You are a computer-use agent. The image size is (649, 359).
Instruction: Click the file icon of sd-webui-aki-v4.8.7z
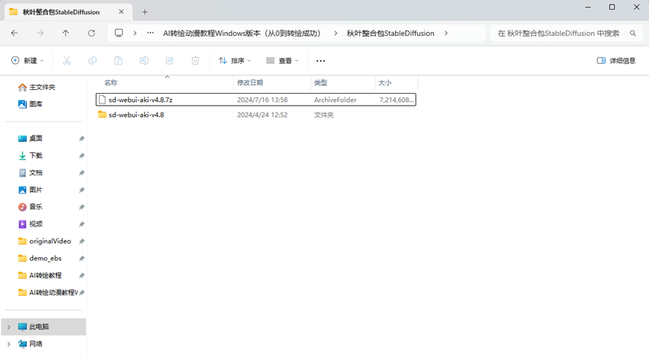[102, 100]
